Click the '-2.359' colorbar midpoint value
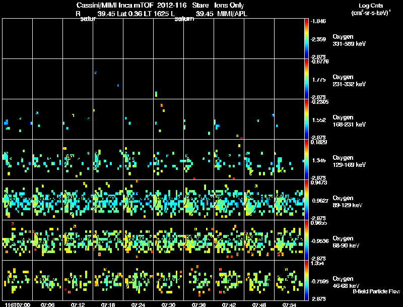Viewport: 403px width, 307px height. [x=318, y=39]
